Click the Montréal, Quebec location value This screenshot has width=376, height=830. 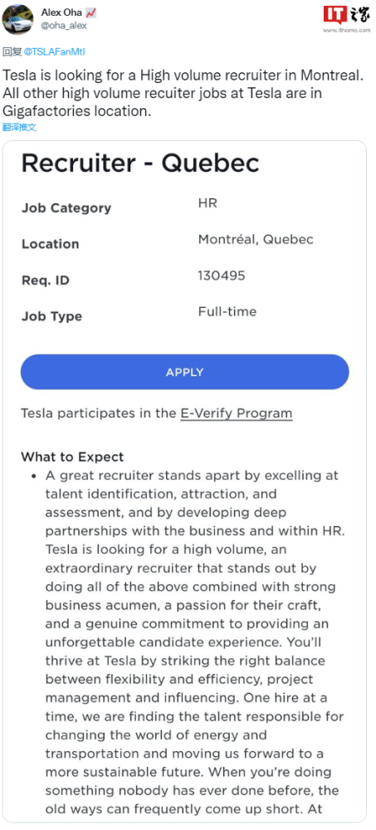coord(256,240)
